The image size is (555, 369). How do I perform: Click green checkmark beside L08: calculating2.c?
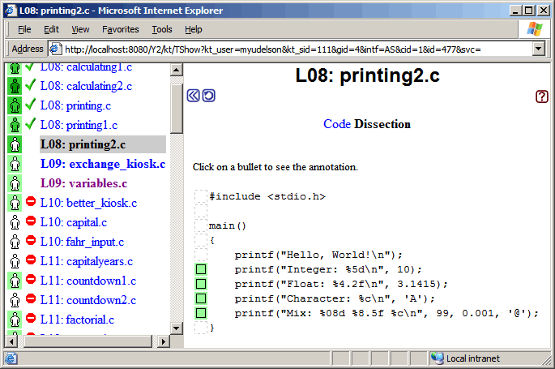coord(31,84)
